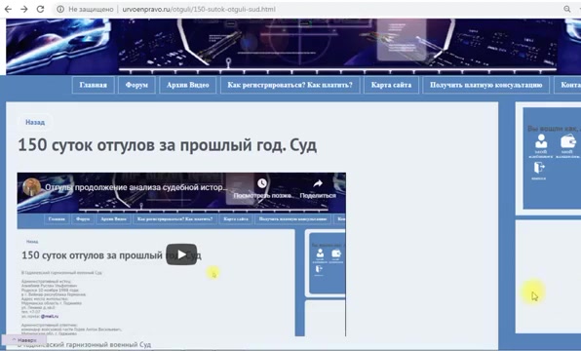The height and width of the screenshot is (351, 581).
Task: Click the magnifier zoom icon in address bar
Action: [x=567, y=10]
